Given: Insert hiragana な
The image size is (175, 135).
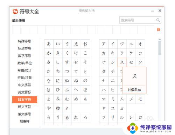Looking at the screenshot, I should point(49,81).
